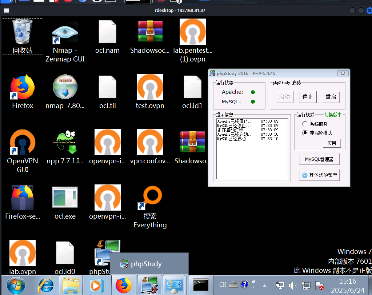The height and width of the screenshot is (295, 372).
Task: Click the 停止 button in phpStudy
Action: pos(308,97)
